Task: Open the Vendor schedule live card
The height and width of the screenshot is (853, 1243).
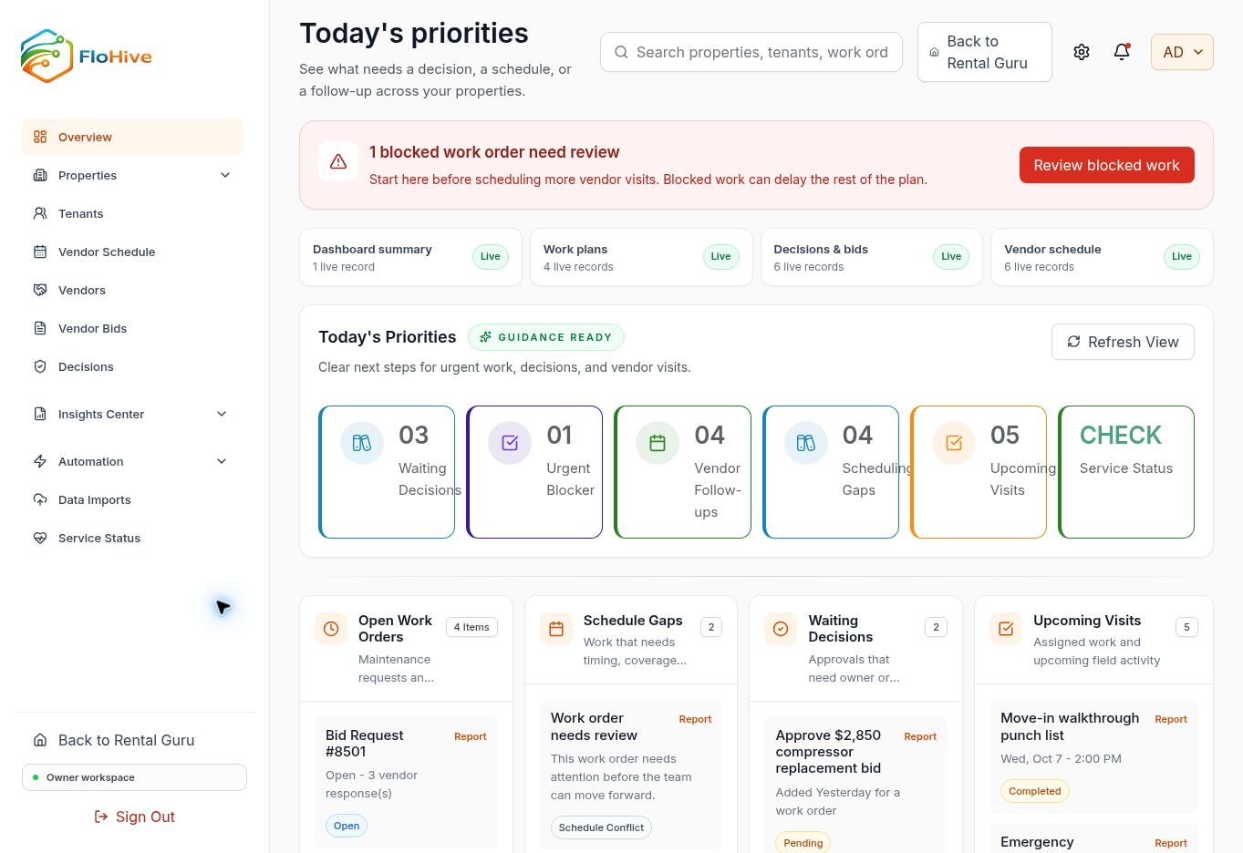Action: point(1102,257)
